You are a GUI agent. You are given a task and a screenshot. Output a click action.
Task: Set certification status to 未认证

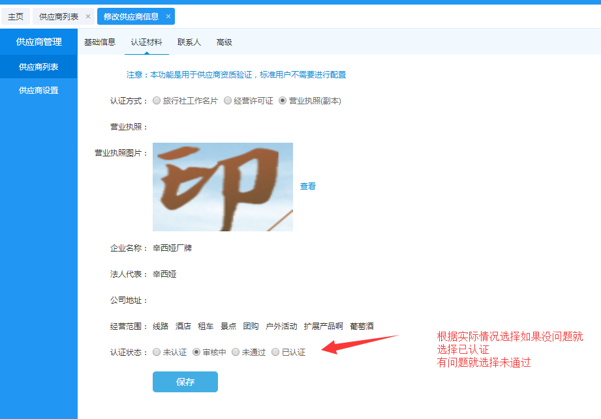click(x=157, y=352)
